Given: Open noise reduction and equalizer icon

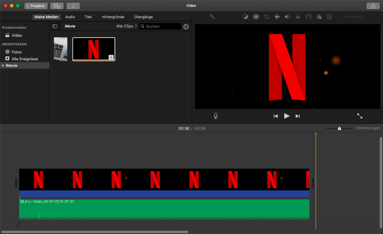Looking at the screenshot, I should (x=298, y=16).
